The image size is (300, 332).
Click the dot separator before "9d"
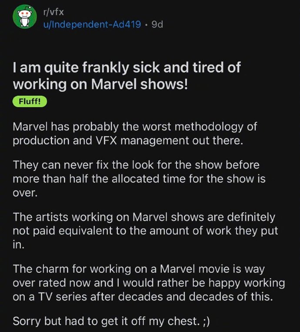146,24
